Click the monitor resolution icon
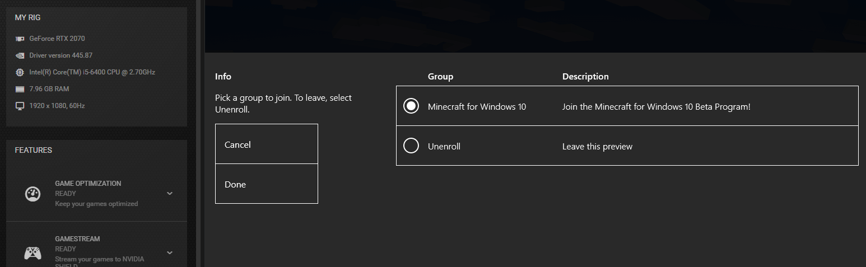 pyautogui.click(x=20, y=106)
